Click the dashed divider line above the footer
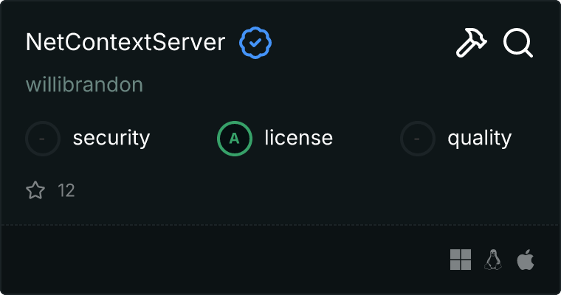The image size is (561, 295). pyautogui.click(x=280, y=224)
